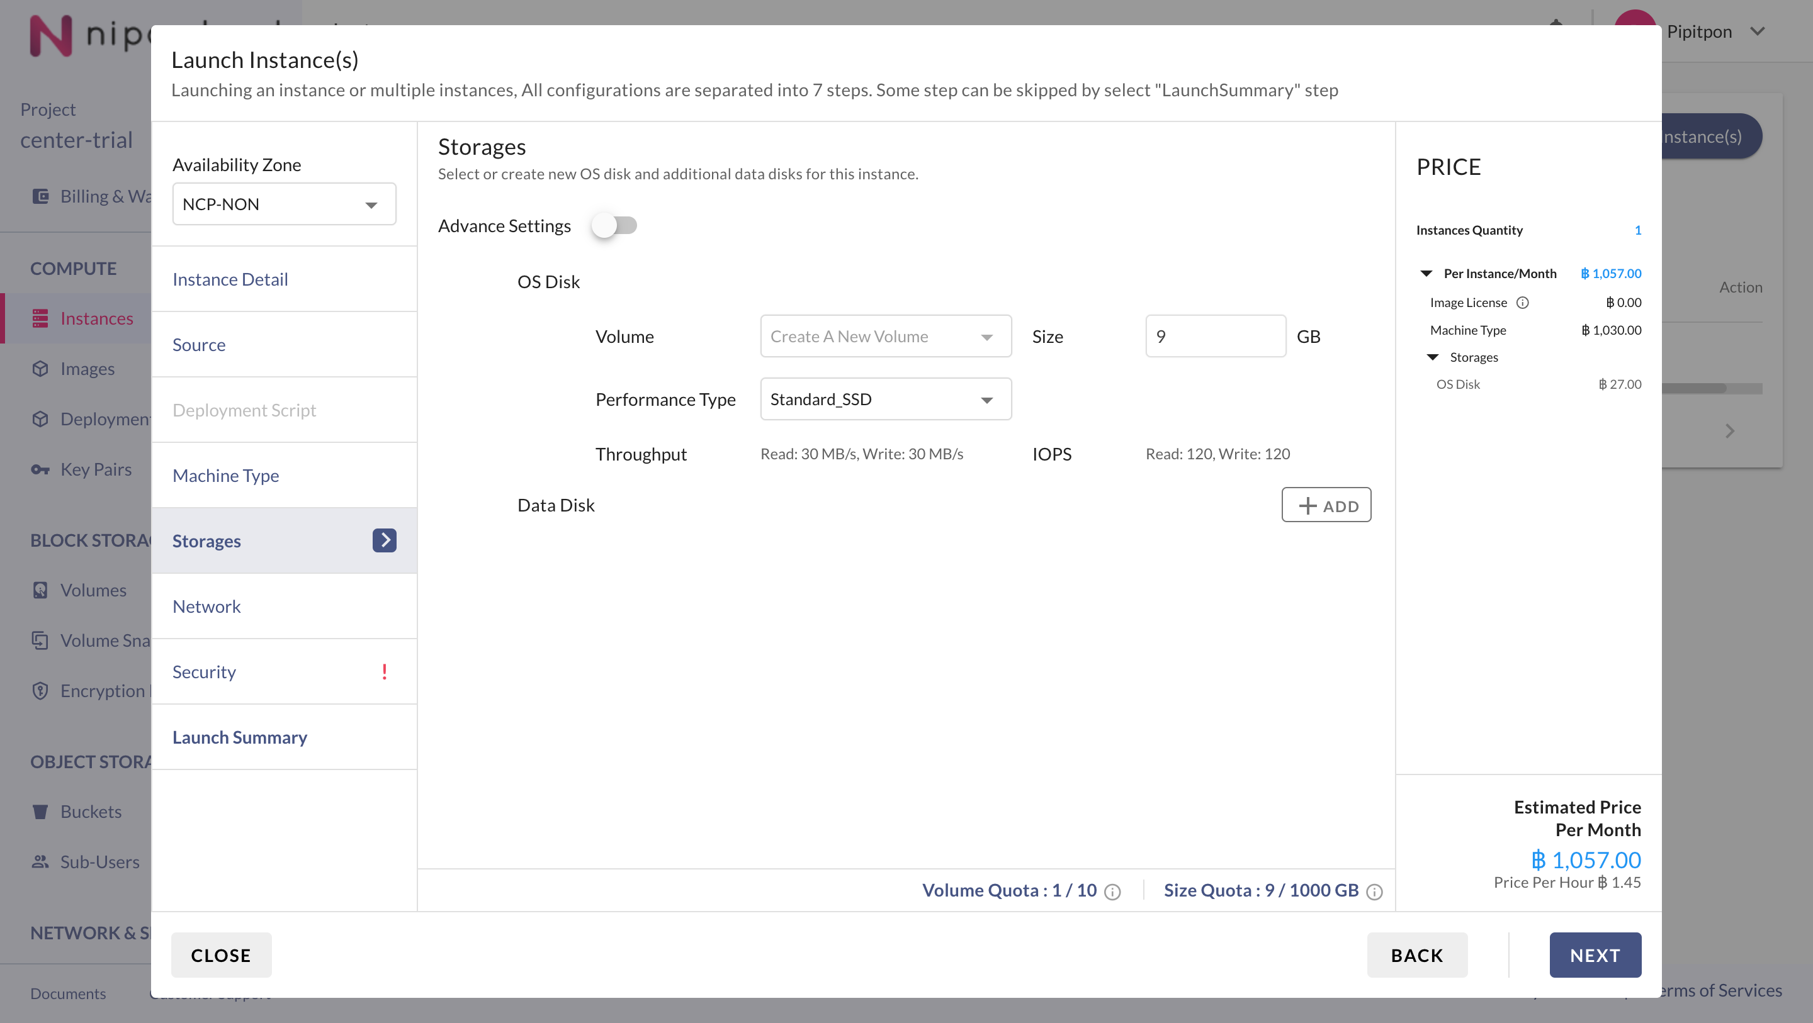Image resolution: width=1813 pixels, height=1023 pixels.
Task: Open the Performance Type Standard_SSD dropdown
Action: pyautogui.click(x=885, y=399)
